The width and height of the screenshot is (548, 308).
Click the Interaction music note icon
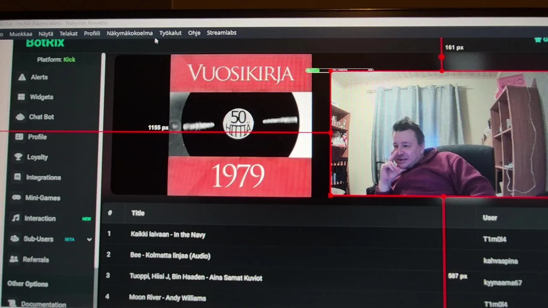[15, 218]
